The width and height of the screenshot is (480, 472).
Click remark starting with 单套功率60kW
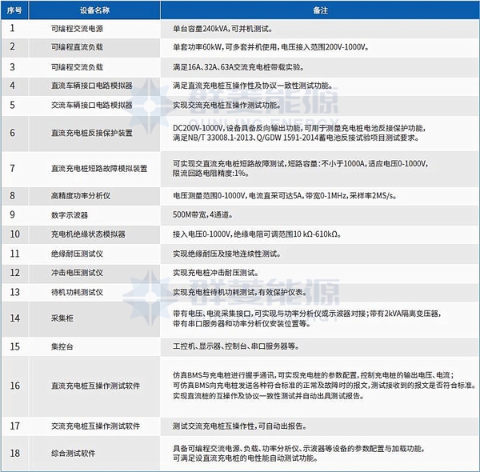(270, 47)
